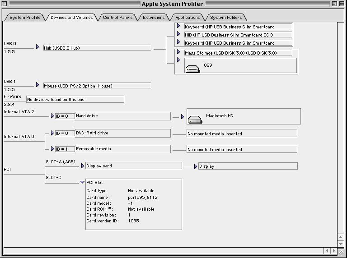Click the window zoom box icon

pos(334,4)
